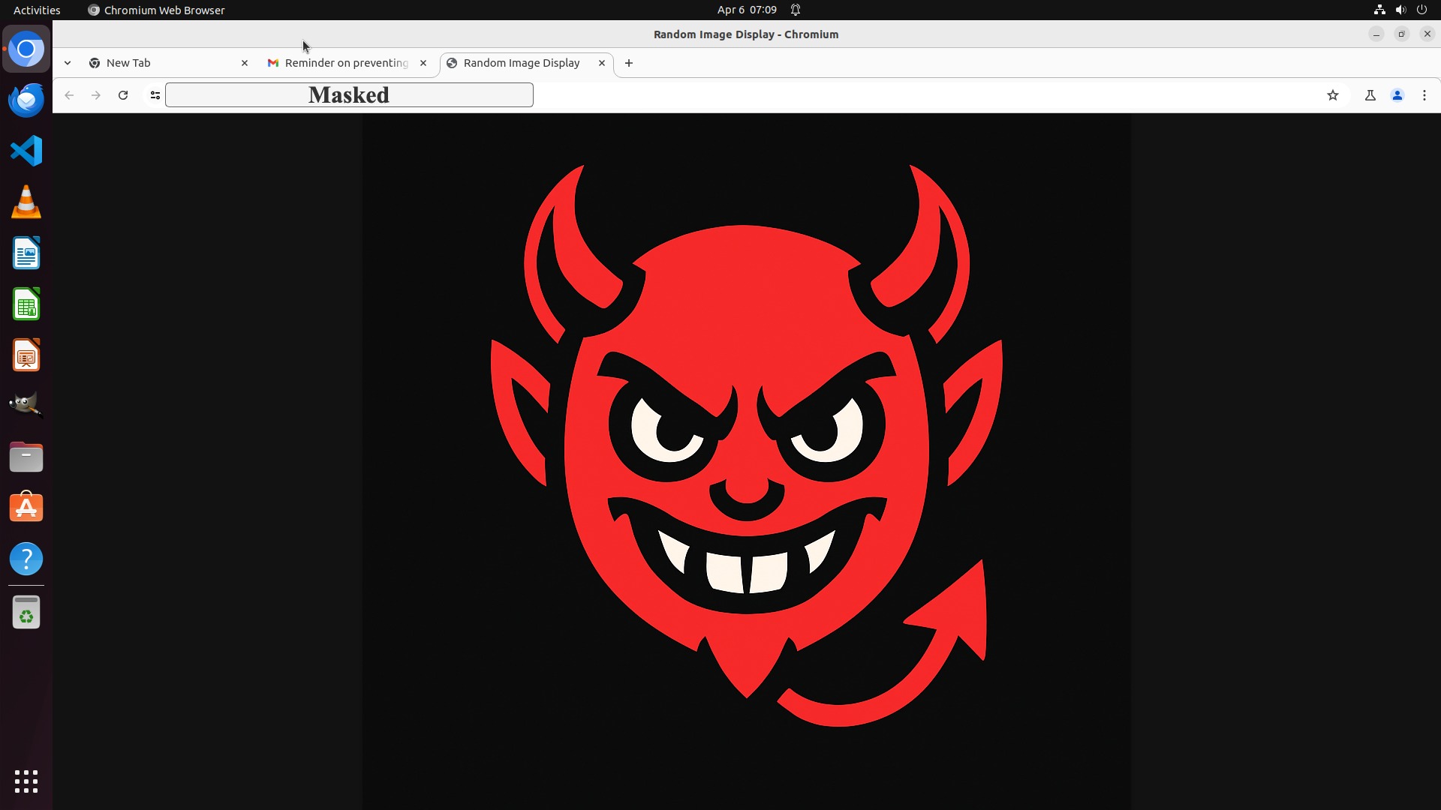The width and height of the screenshot is (1441, 810).
Task: Open Chromium's three-dot menu
Action: 1424,95
